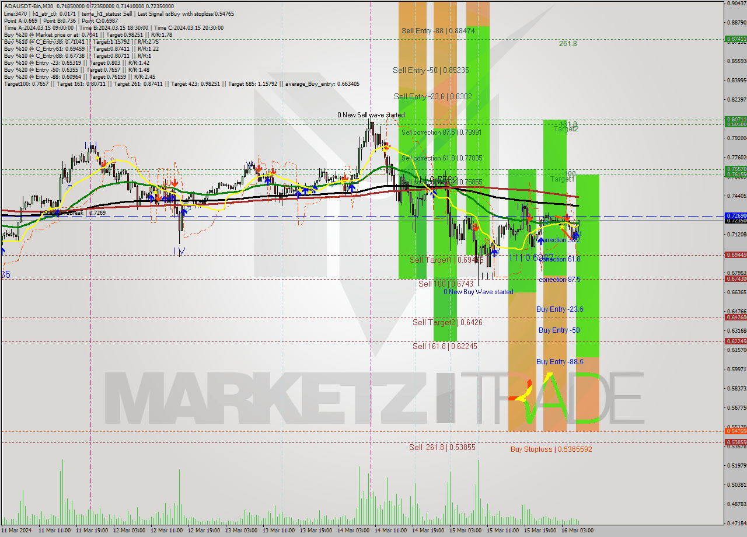Click the red 0.64260 price tag
The image size is (747, 537).
click(735, 317)
